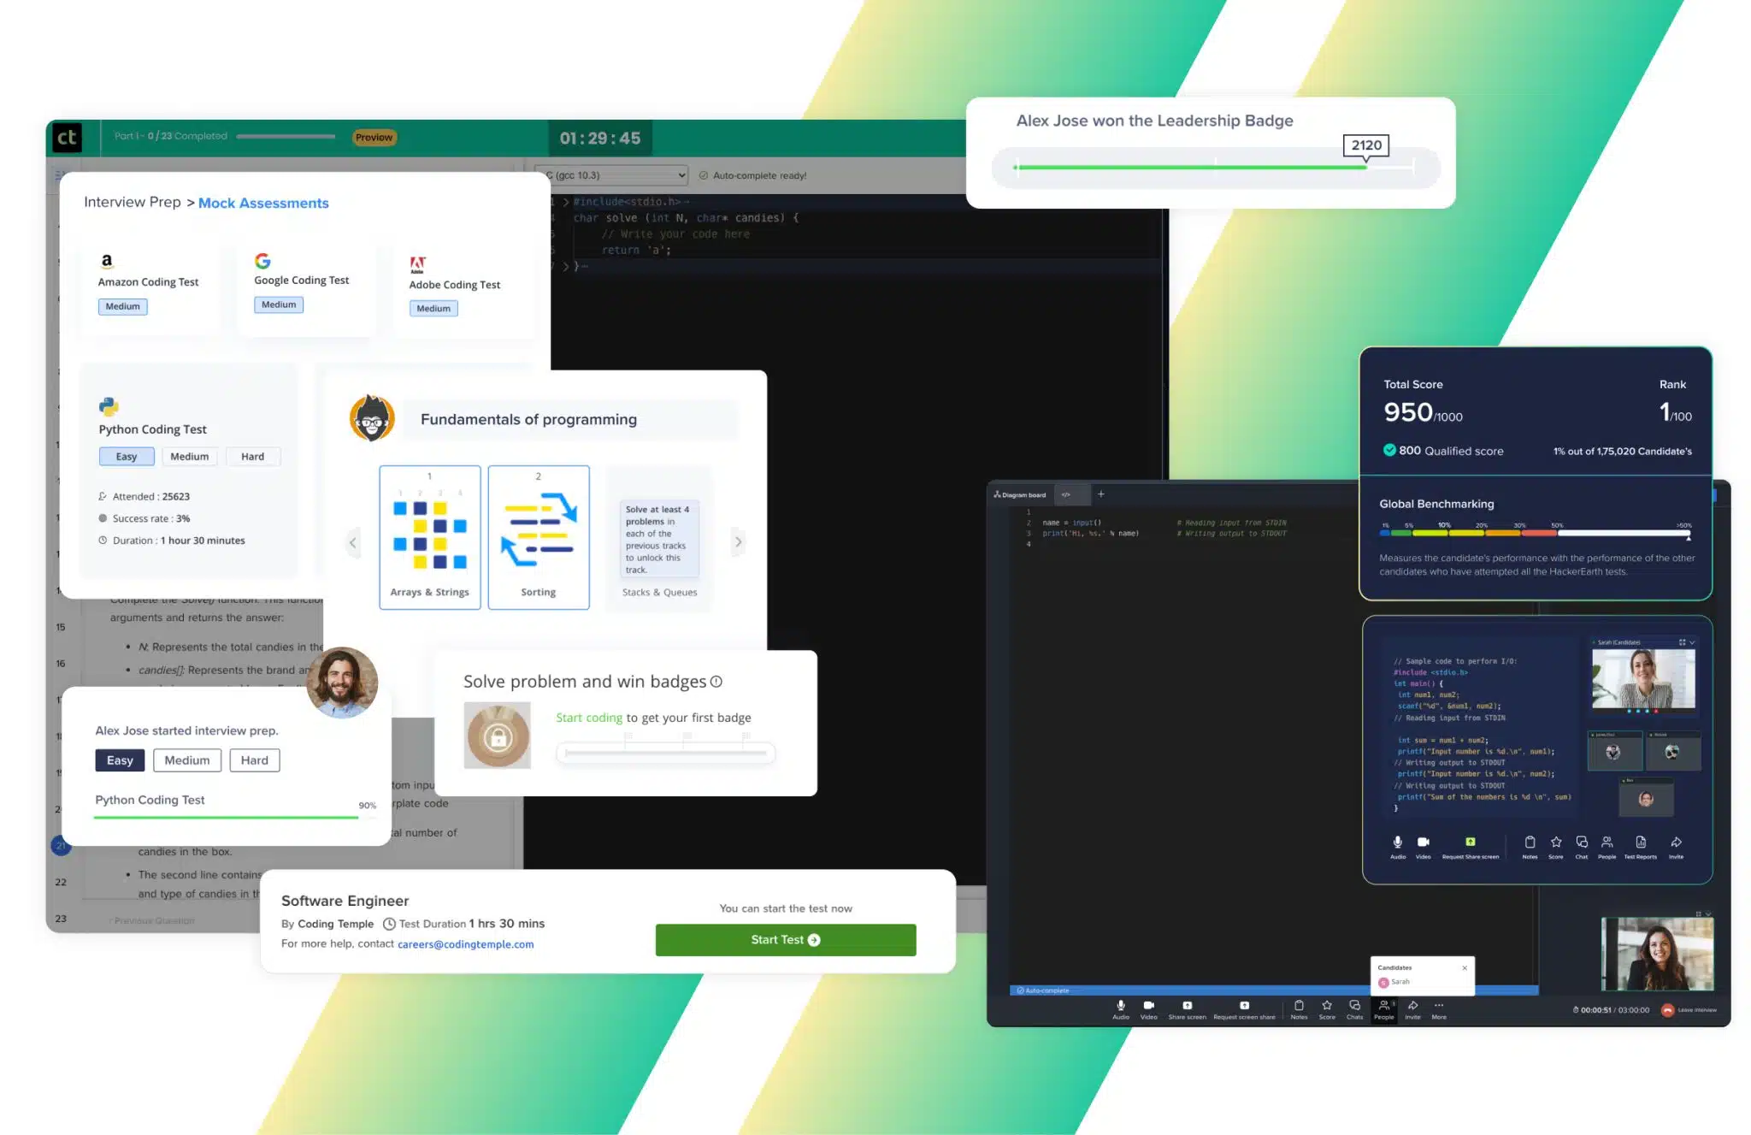Click the Interview Prep breadcrumb

133,202
